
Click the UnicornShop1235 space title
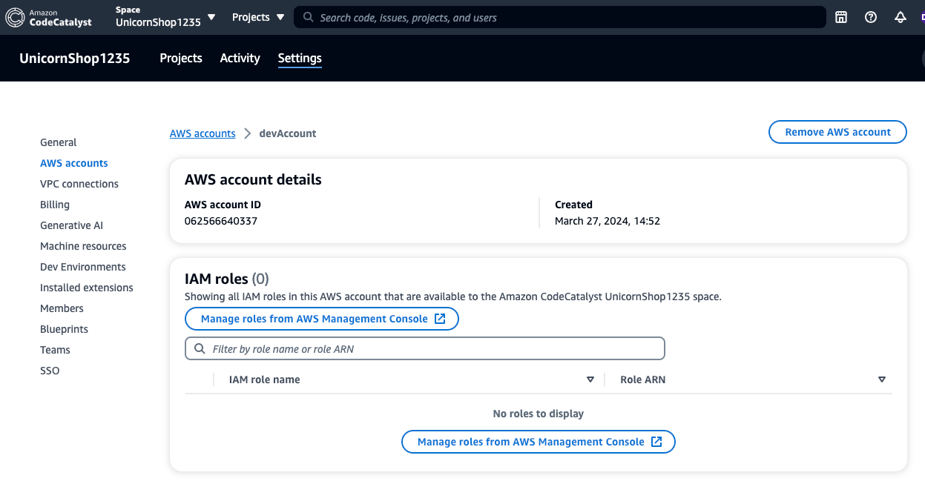click(x=75, y=59)
